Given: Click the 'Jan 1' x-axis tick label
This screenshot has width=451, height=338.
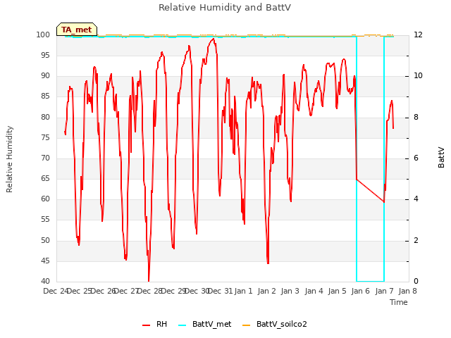Looking at the screenshot, I should pyautogui.click(x=243, y=291).
